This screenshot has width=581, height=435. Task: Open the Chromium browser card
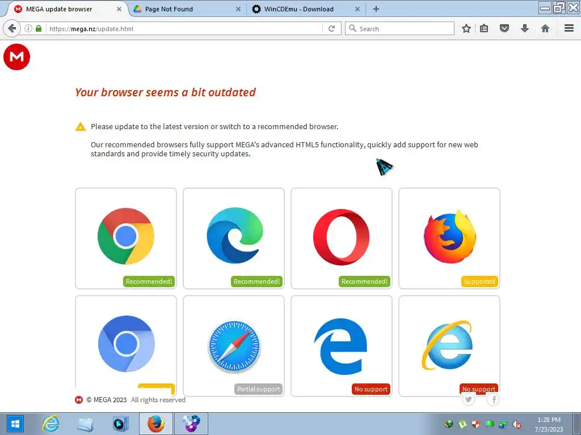[x=126, y=346]
